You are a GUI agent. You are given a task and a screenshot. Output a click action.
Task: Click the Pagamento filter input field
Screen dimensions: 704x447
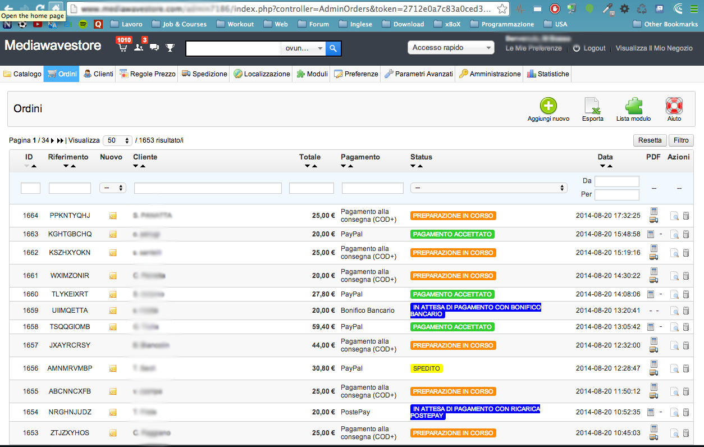pos(373,188)
